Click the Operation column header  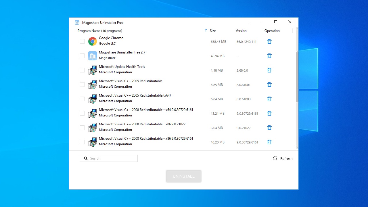(272, 31)
